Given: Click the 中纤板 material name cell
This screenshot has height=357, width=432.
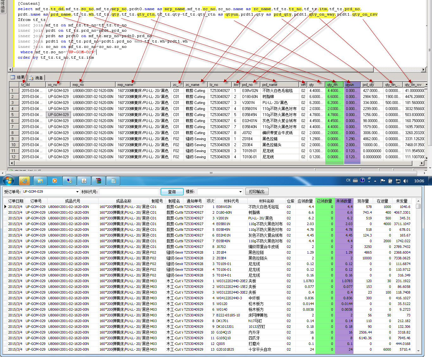Looking at the screenshot, I should 266,298.
